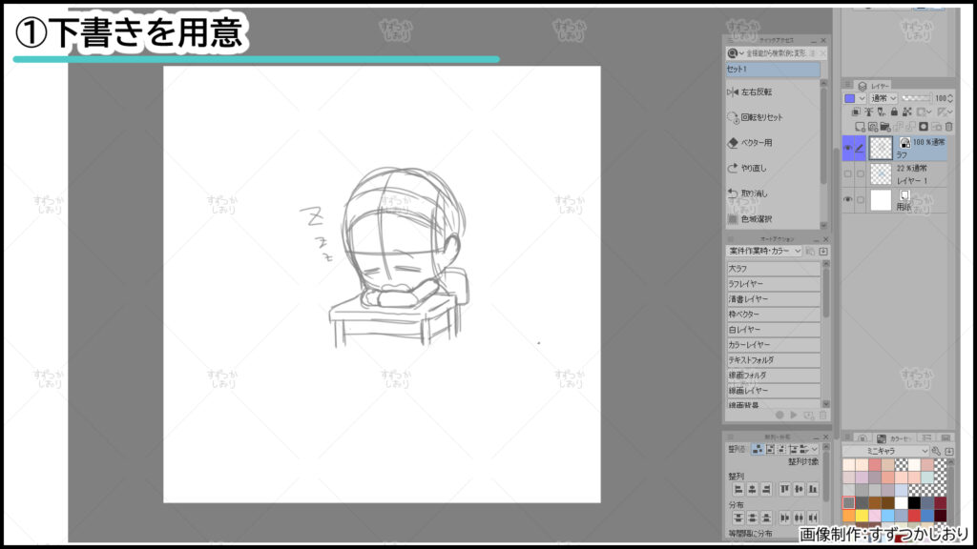Screen dimensions: 977x549
Task: Open the quick access palette menu icon
Action: [731, 40]
